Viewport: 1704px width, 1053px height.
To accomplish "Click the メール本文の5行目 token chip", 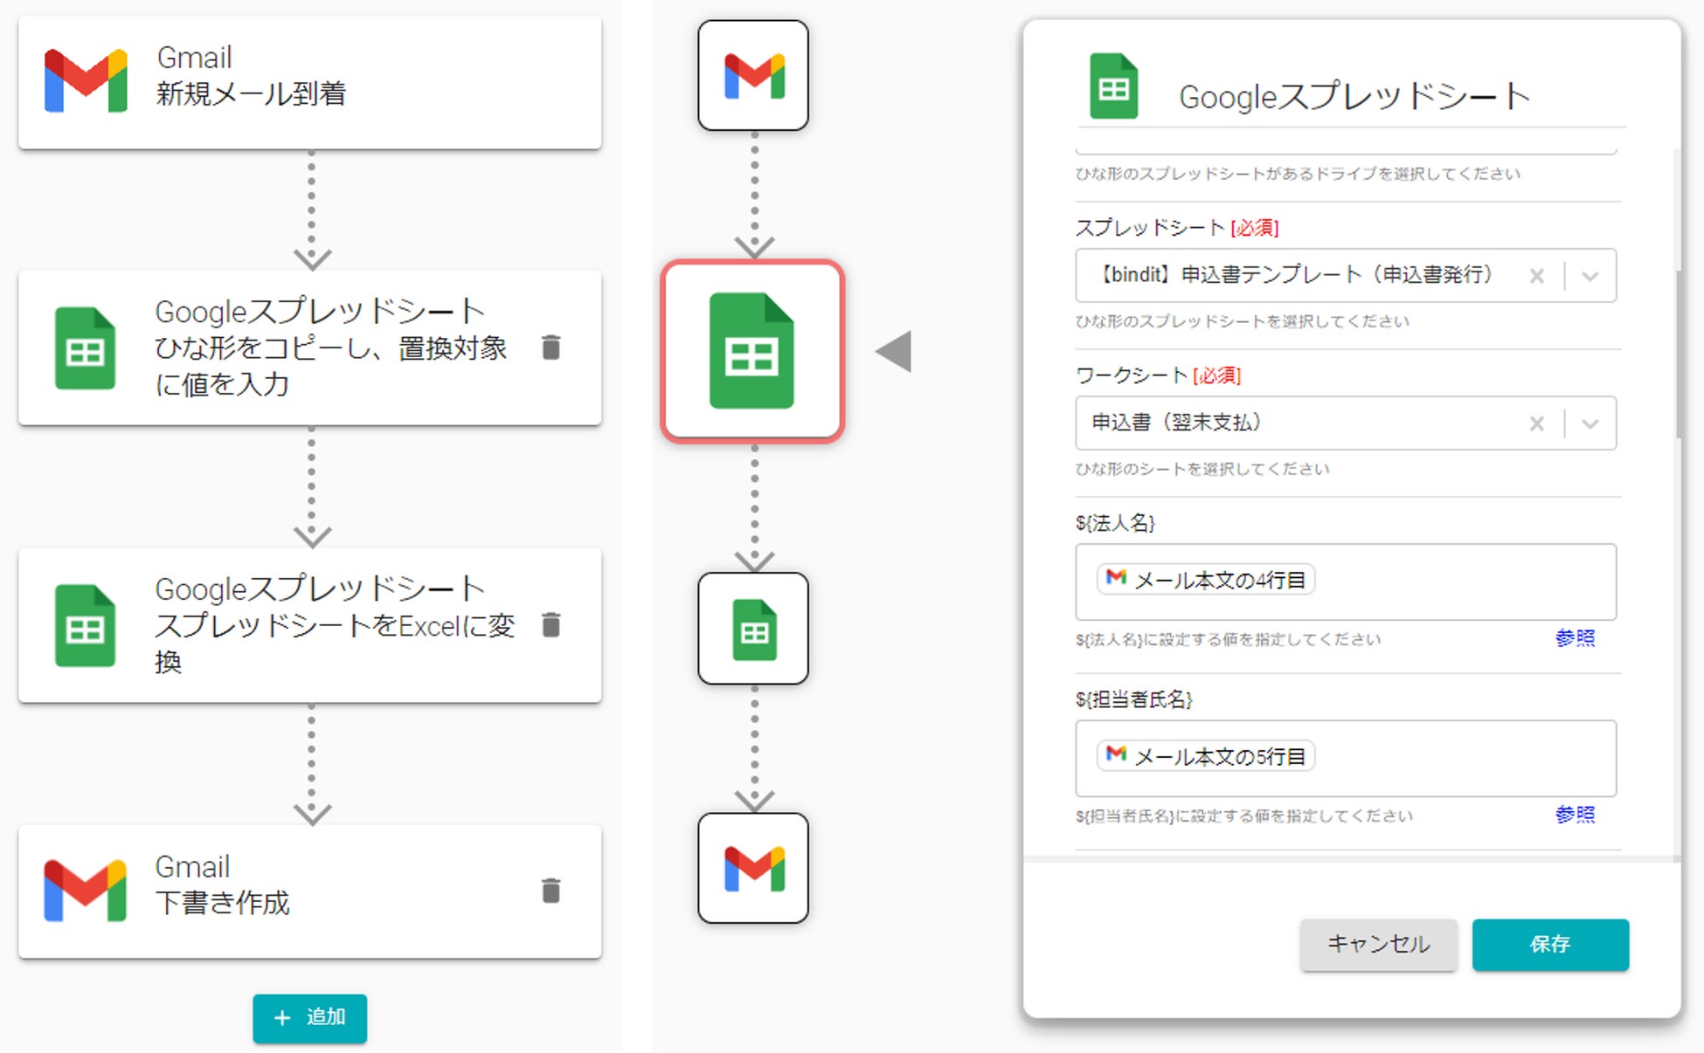I will 1206,756.
